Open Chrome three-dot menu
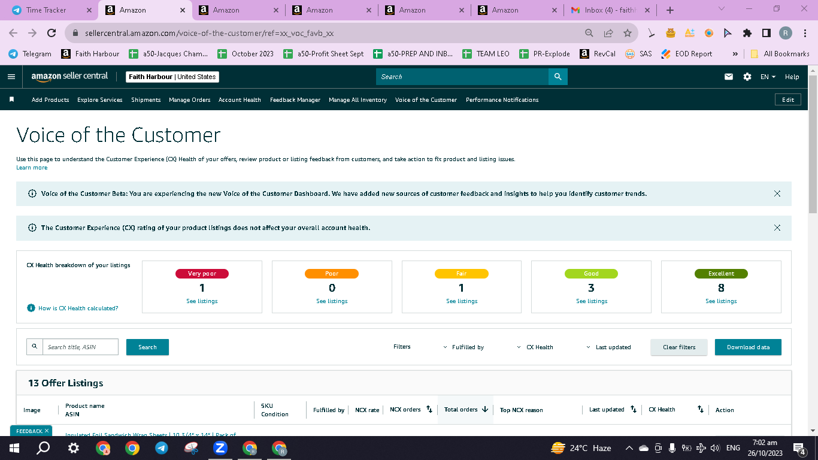818x460 pixels. click(x=804, y=34)
